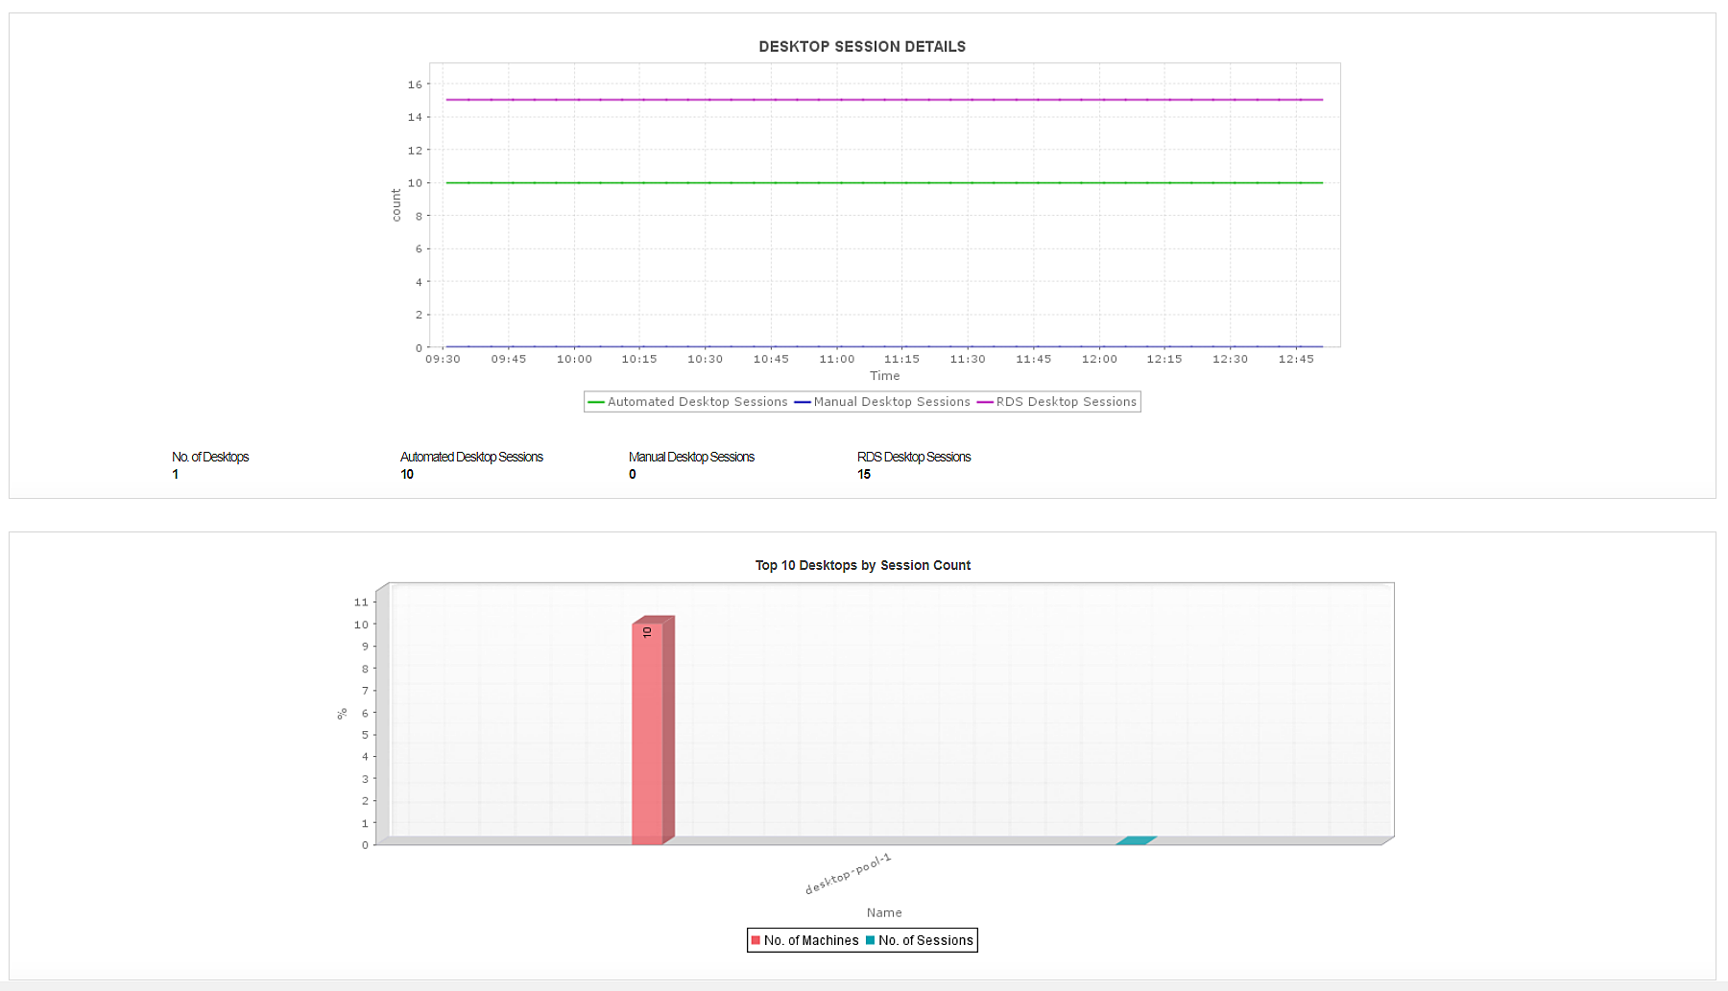This screenshot has height=991, width=1728.
Task: Click the 09:30 time axis label
Action: coord(443,359)
